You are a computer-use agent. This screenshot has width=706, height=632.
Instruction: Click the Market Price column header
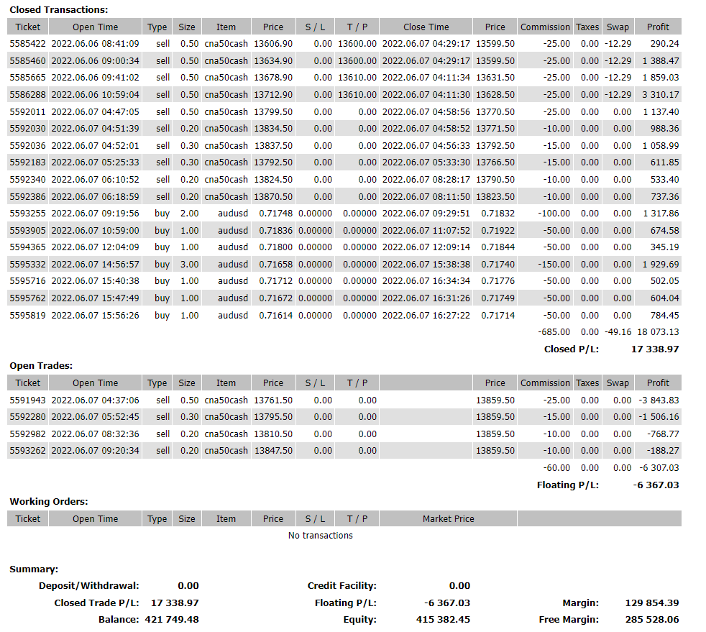click(449, 519)
